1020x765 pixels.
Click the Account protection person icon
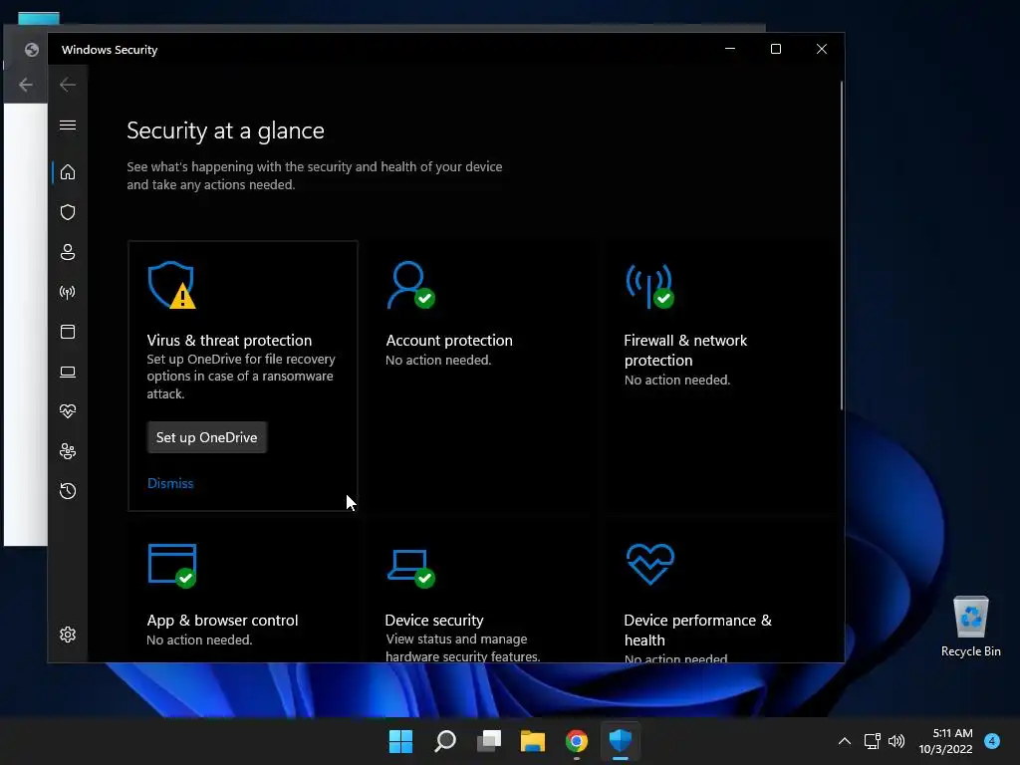(x=409, y=285)
